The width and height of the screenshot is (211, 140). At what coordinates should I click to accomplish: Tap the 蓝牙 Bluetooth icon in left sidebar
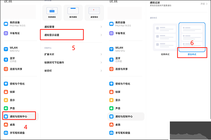pos(6,59)
